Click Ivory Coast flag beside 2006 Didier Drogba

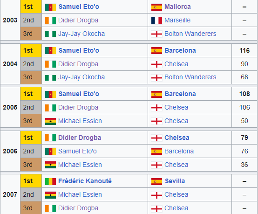tap(50, 138)
